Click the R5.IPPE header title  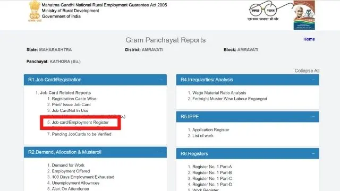190,117
